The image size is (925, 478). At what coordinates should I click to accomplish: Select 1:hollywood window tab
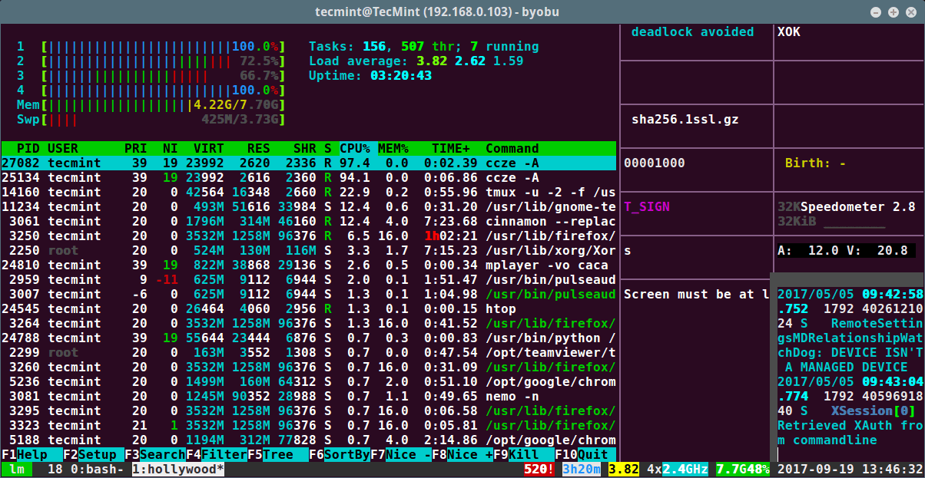coord(178,469)
